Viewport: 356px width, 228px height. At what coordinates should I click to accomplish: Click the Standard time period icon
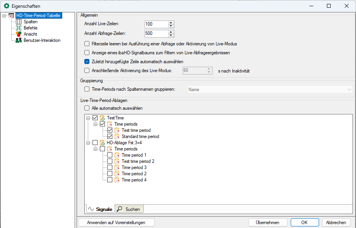point(117,136)
